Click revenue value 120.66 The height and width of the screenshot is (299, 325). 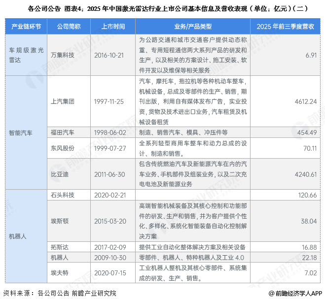307,195
